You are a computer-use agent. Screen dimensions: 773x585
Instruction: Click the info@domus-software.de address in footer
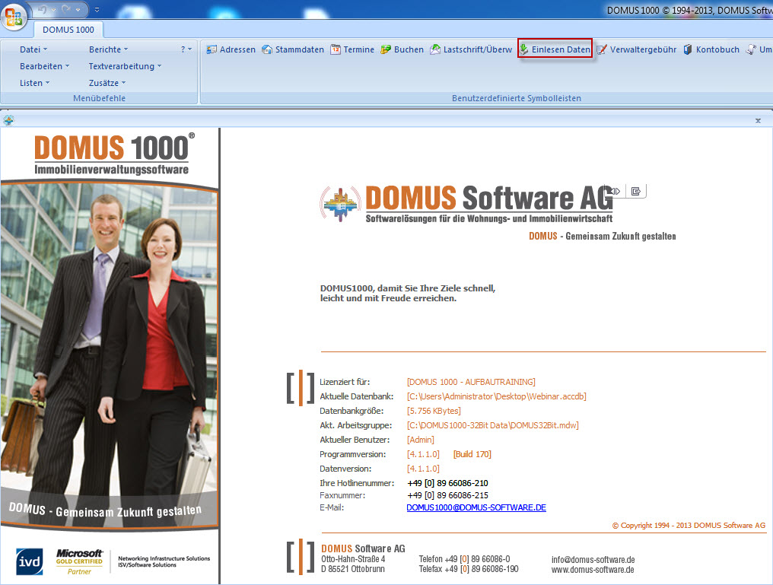pyautogui.click(x=593, y=560)
